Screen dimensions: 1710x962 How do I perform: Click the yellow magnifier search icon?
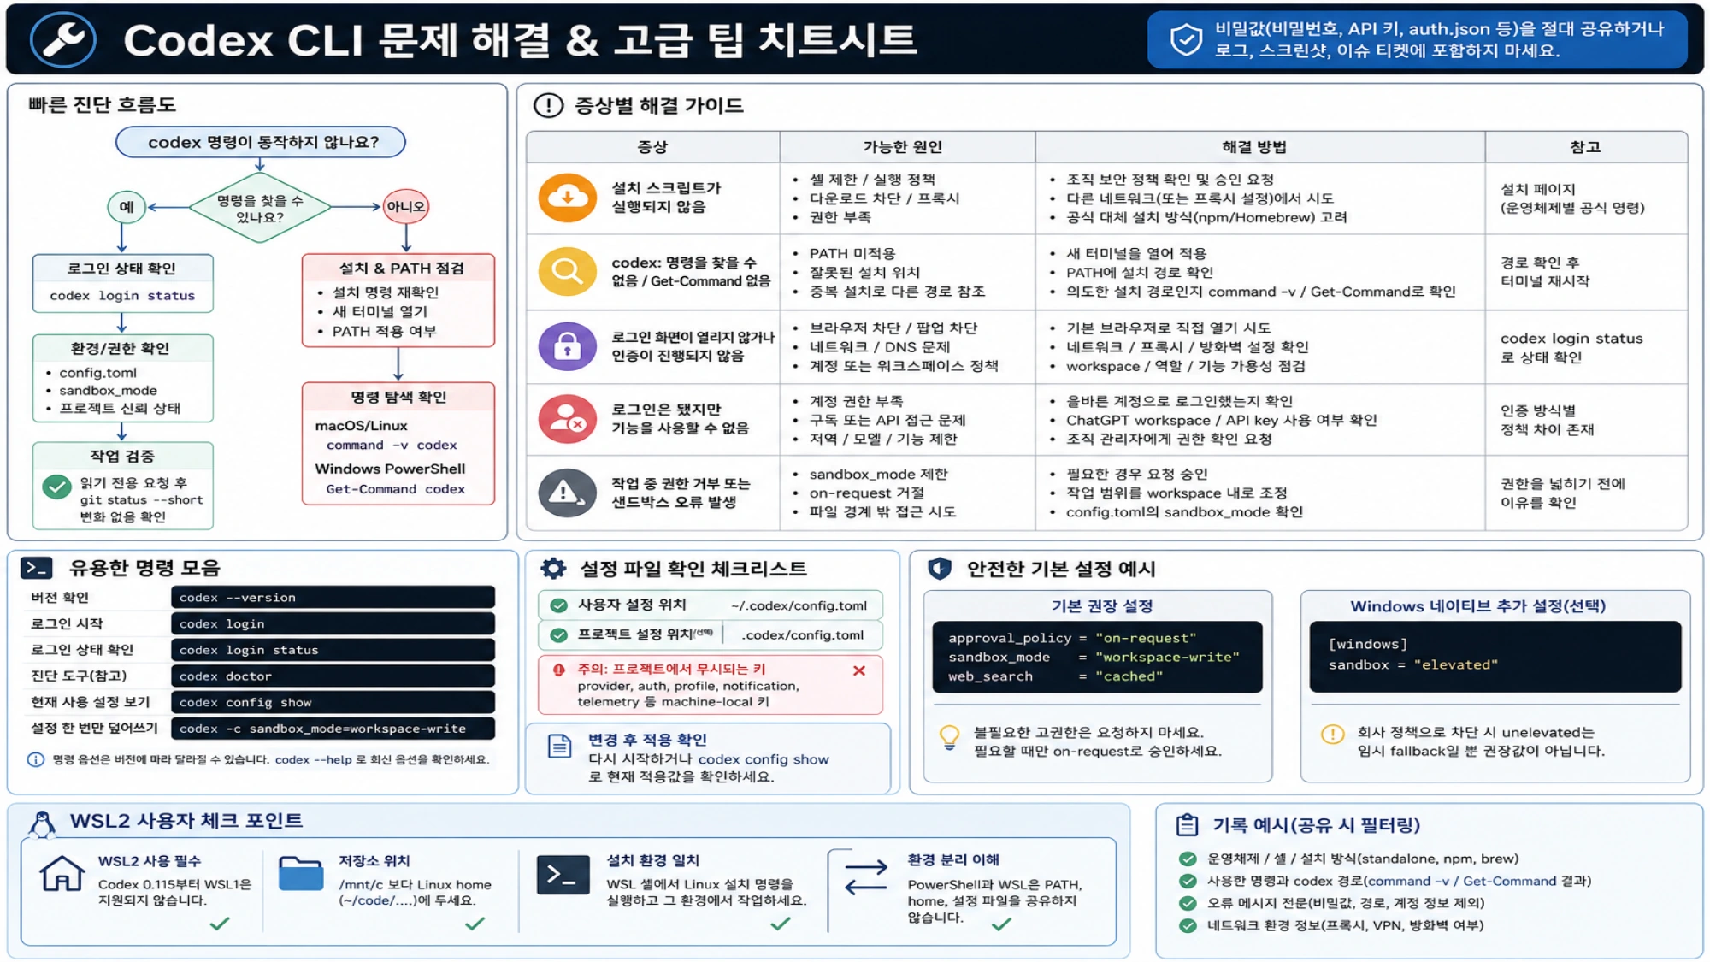coord(567,271)
